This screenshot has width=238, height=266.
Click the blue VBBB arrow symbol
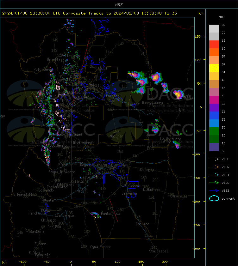214,191
